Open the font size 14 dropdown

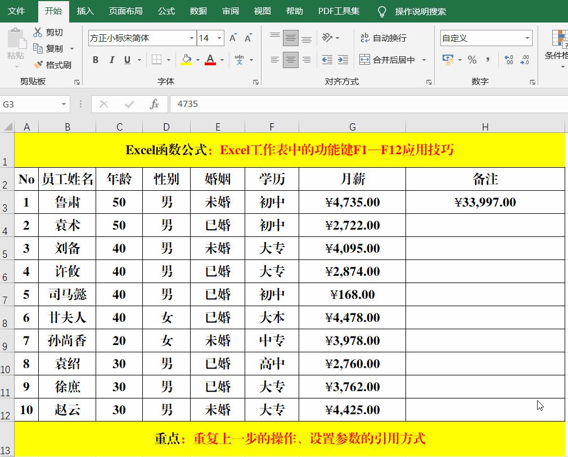(x=218, y=38)
